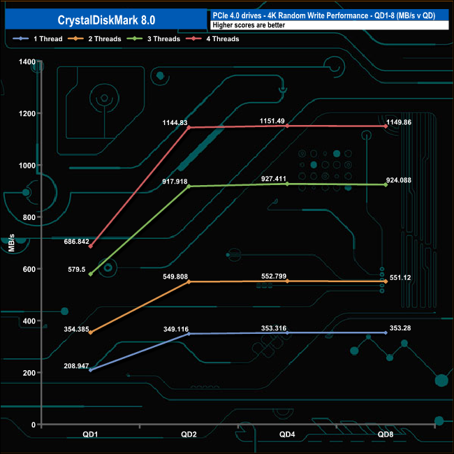Click the QD4 axis label
This screenshot has height=454, width=454.
pos(287,434)
